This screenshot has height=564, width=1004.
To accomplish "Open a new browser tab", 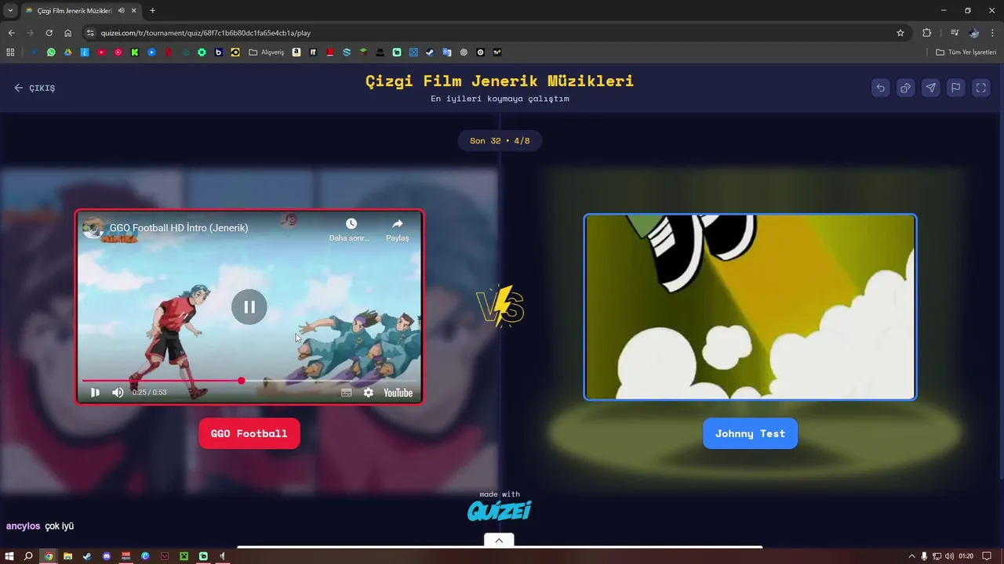I will tap(152, 11).
